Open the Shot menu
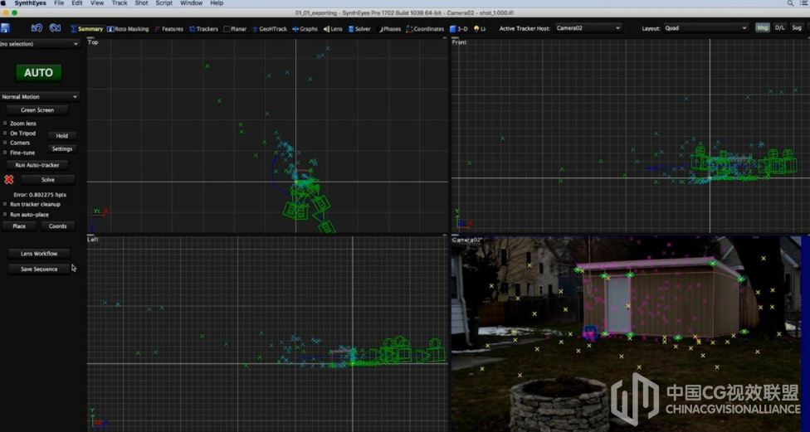Screen dimensions: 810x432 (142, 3)
